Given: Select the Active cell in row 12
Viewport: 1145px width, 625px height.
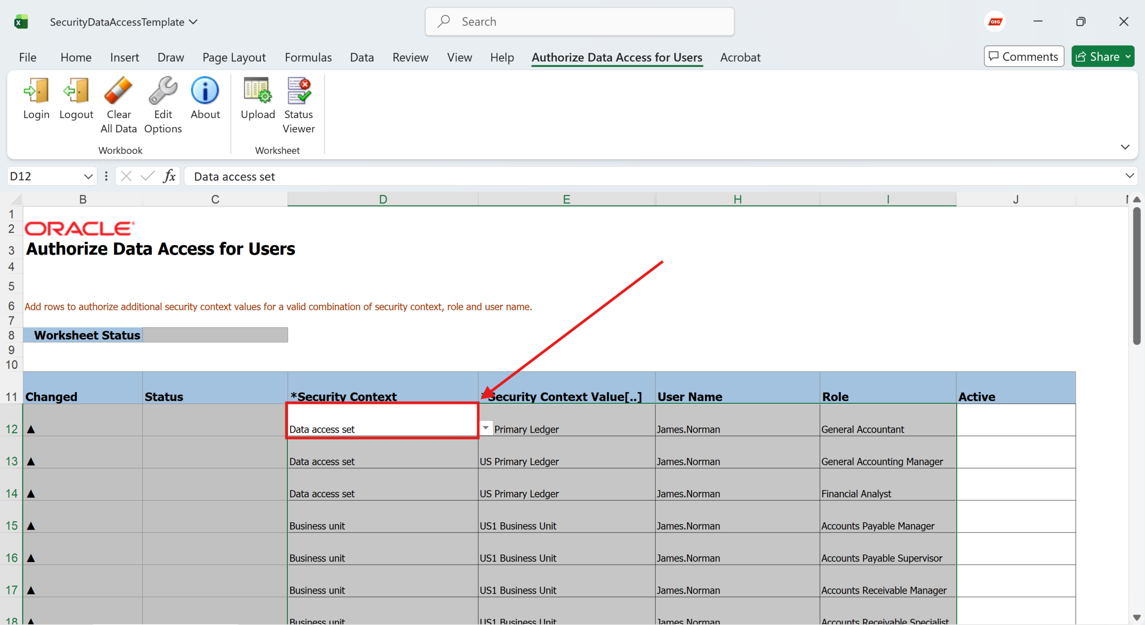Looking at the screenshot, I should 1016,420.
